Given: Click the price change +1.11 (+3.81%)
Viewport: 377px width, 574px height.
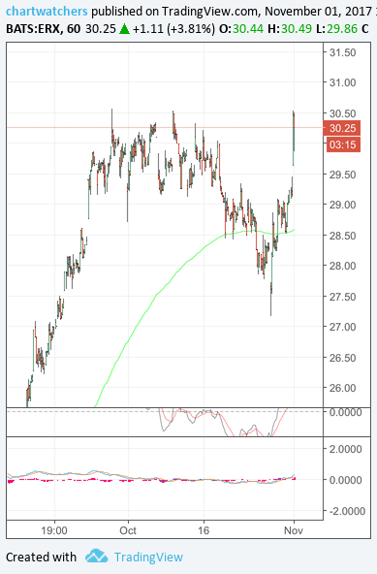Looking at the screenshot, I should click(173, 28).
